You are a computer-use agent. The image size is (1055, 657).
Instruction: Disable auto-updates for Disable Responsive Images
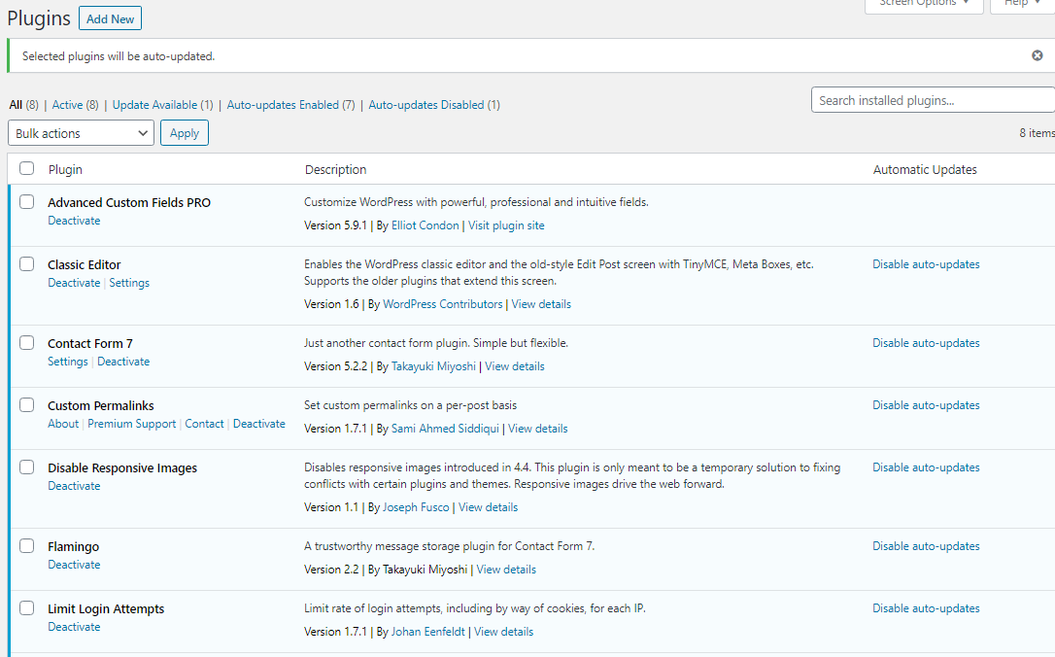(x=926, y=467)
